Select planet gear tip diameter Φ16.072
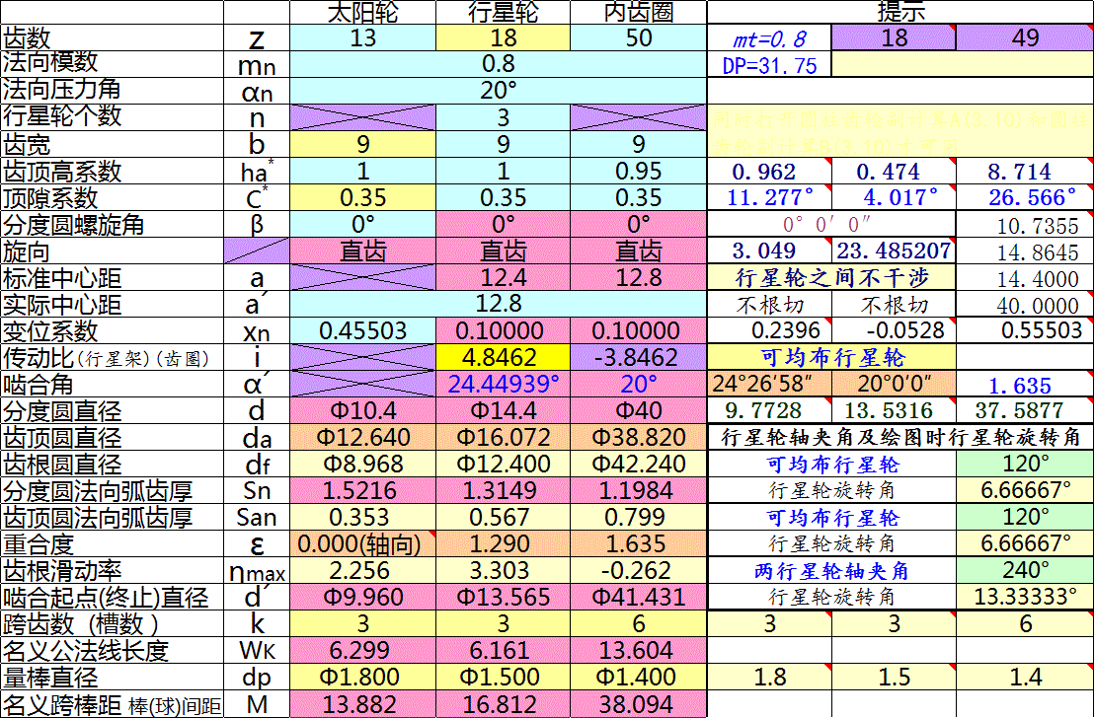This screenshot has height=718, width=1095. 503,437
